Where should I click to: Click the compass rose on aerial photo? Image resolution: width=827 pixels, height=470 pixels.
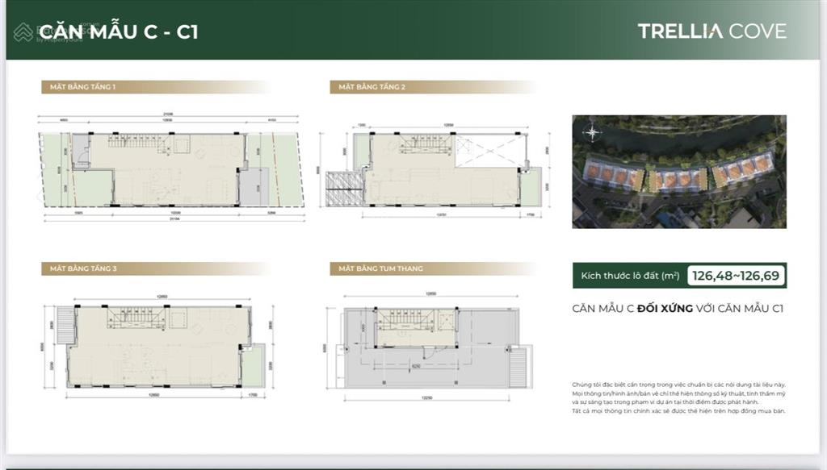(x=592, y=132)
